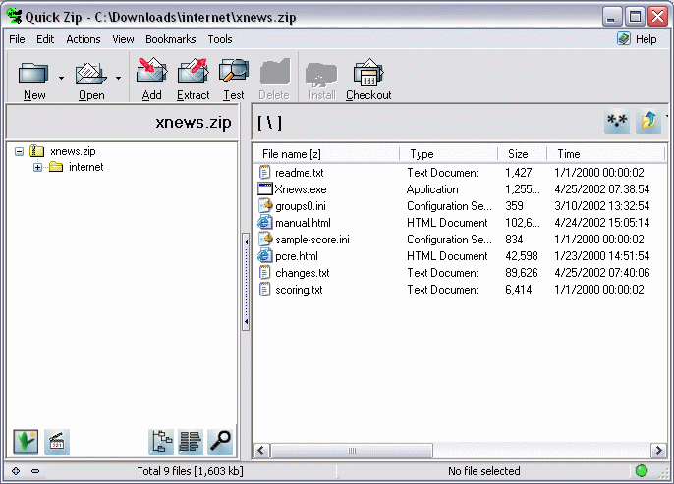Expand the internet folder tree node

click(x=37, y=167)
